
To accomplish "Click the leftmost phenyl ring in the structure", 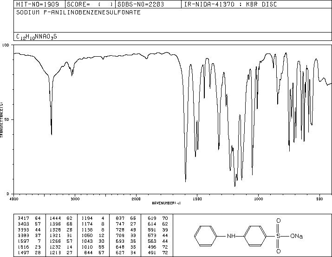I will click(206, 236).
